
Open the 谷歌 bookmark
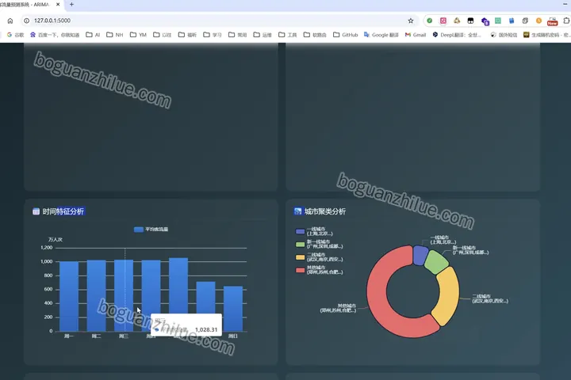[15, 35]
